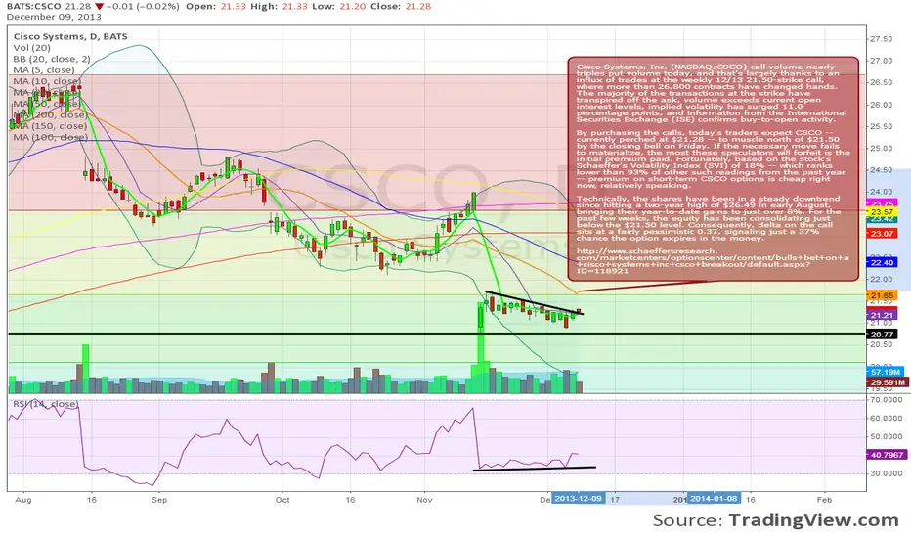Select the MA (150, close) indicator label
This screenshot has height=538, width=911.
click(50, 125)
